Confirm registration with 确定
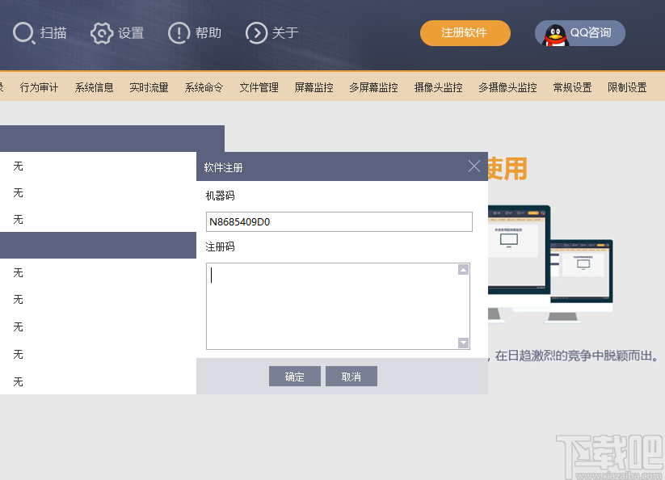Viewport: 665px width, 480px height. click(295, 376)
